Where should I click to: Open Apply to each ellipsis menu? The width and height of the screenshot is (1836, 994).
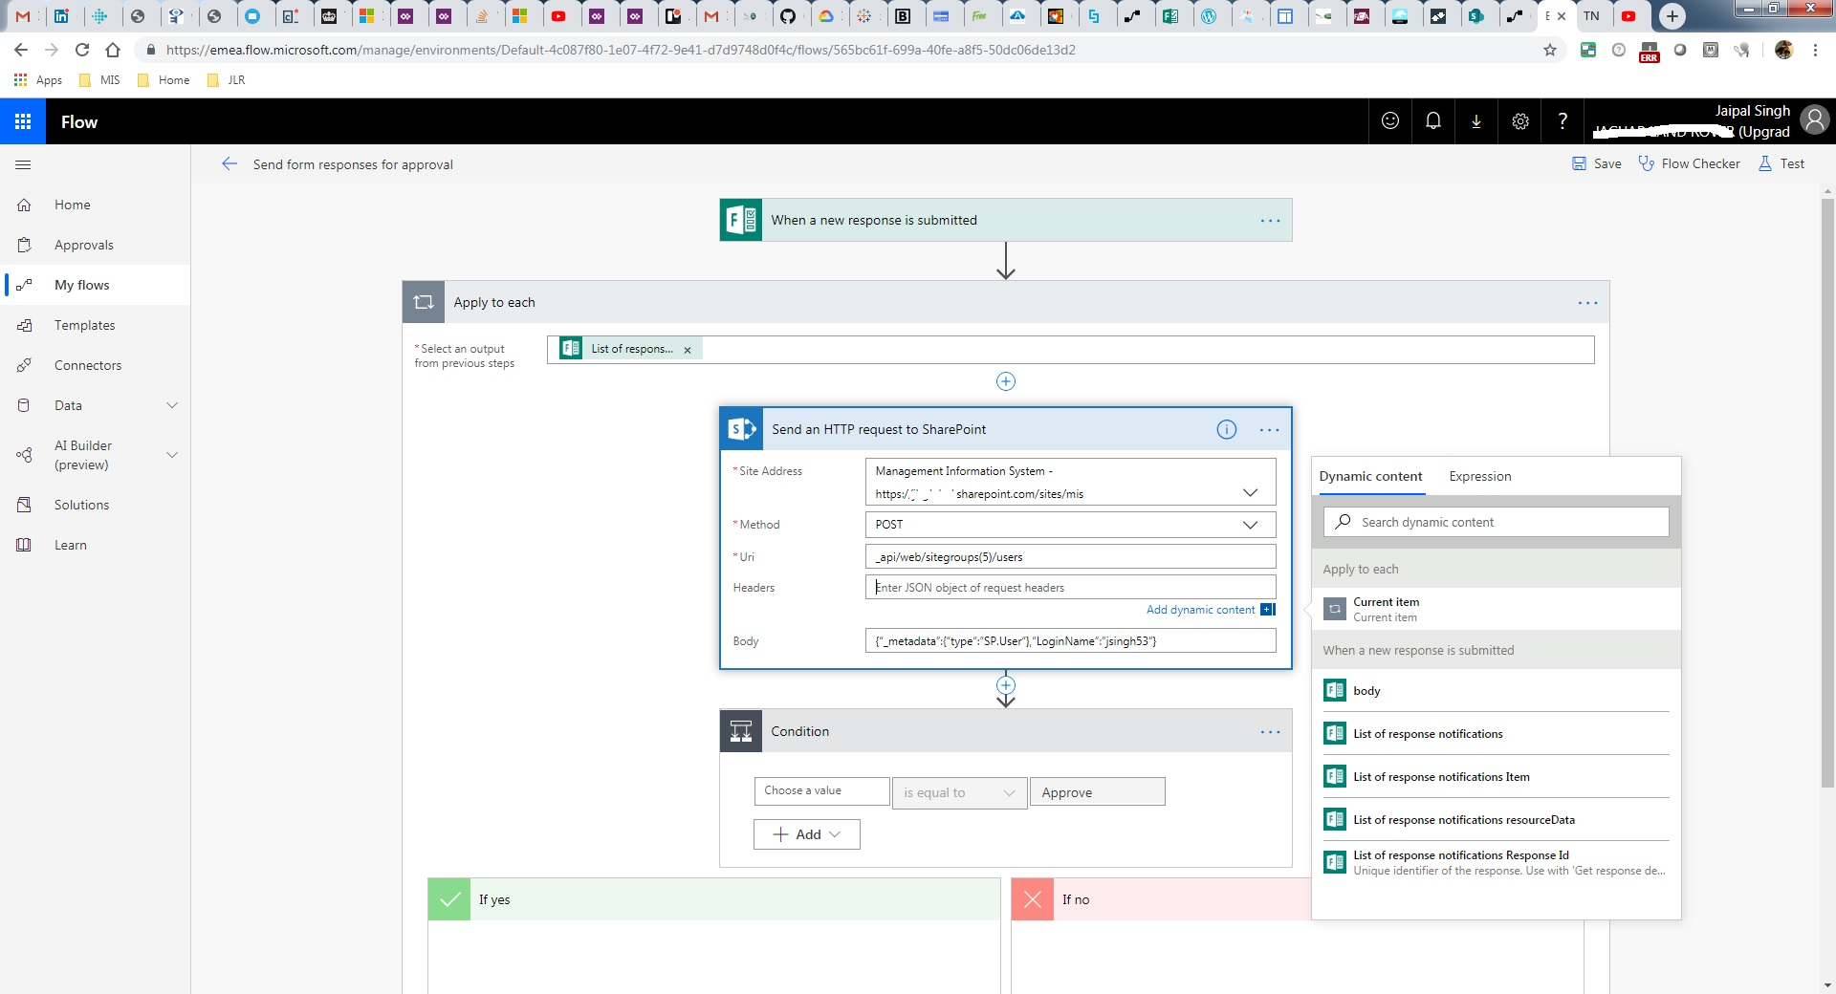[1587, 303]
